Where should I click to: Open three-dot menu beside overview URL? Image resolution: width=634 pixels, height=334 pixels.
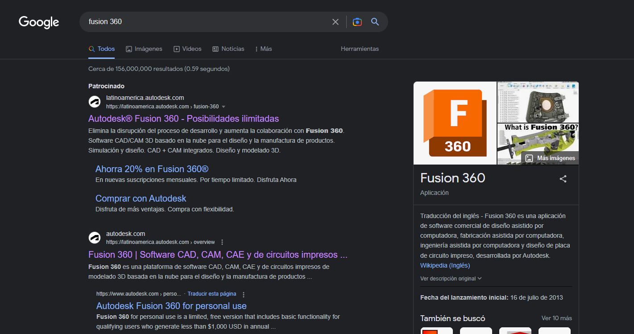pos(222,242)
